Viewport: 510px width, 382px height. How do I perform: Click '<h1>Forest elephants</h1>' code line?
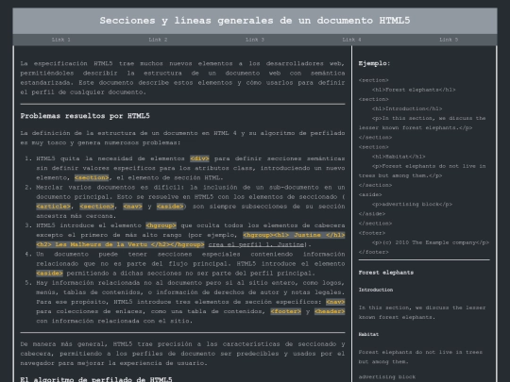[x=414, y=90]
